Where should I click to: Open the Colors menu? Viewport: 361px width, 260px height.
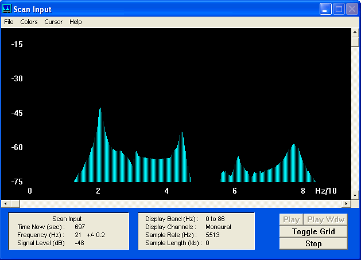click(29, 22)
